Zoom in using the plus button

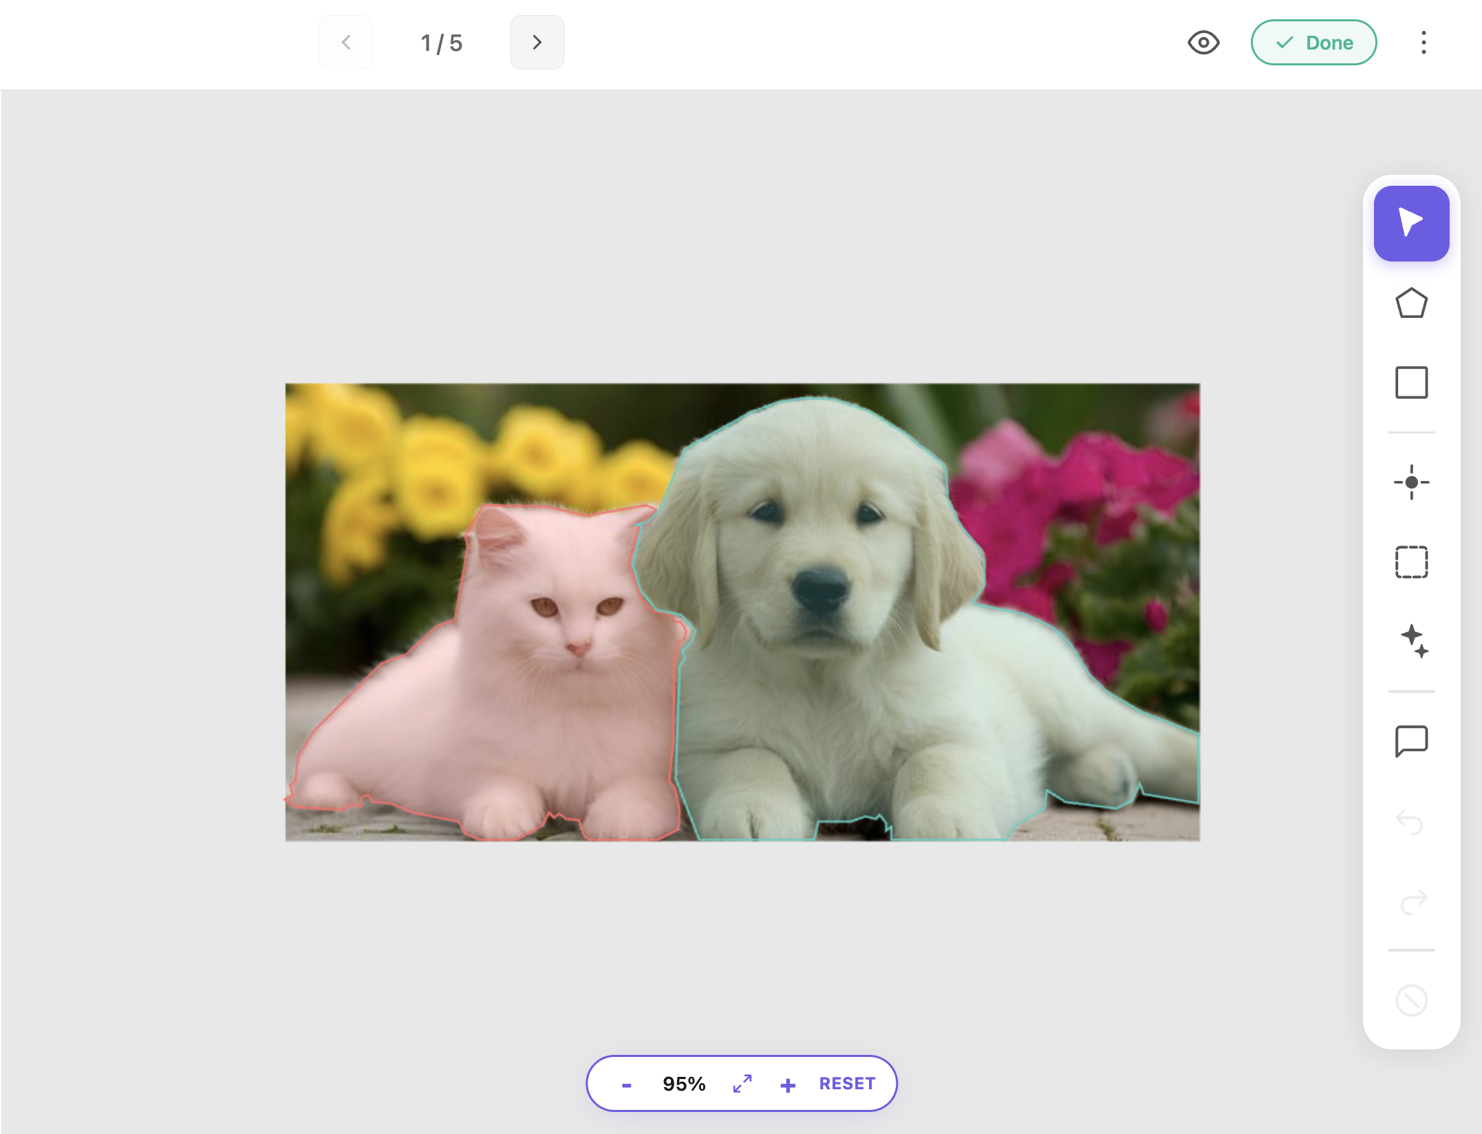(788, 1085)
